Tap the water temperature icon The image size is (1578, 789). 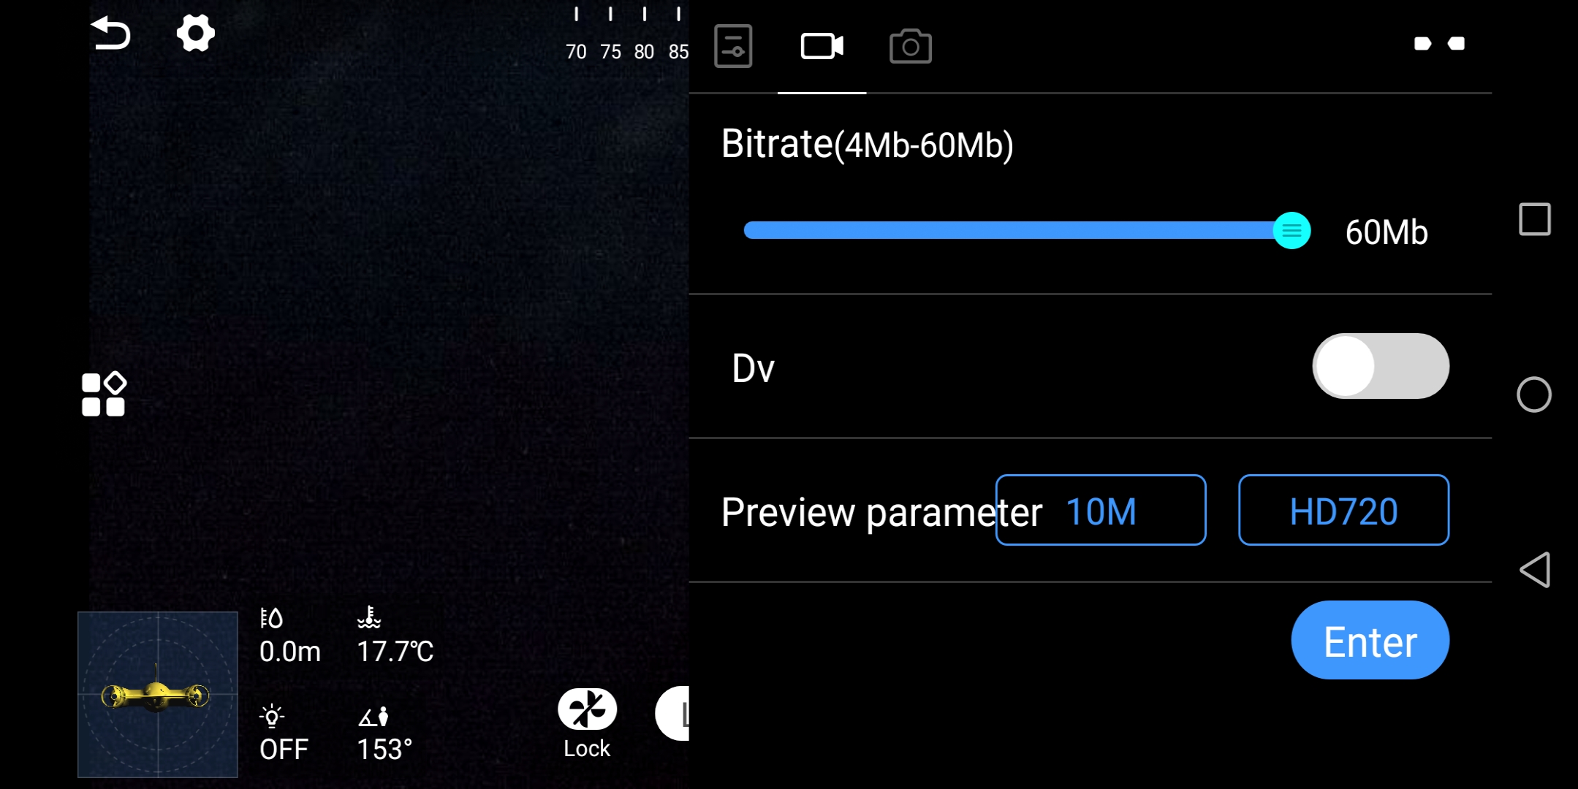(x=369, y=618)
